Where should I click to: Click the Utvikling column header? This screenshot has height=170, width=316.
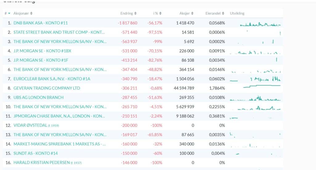(237, 14)
